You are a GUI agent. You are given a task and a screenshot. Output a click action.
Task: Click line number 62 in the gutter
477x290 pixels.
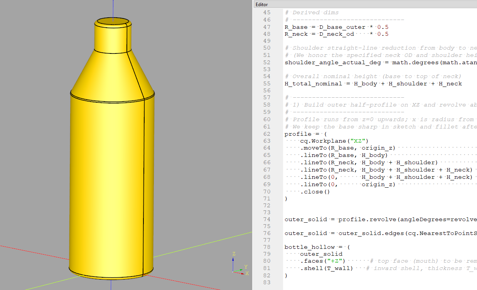click(x=266, y=134)
